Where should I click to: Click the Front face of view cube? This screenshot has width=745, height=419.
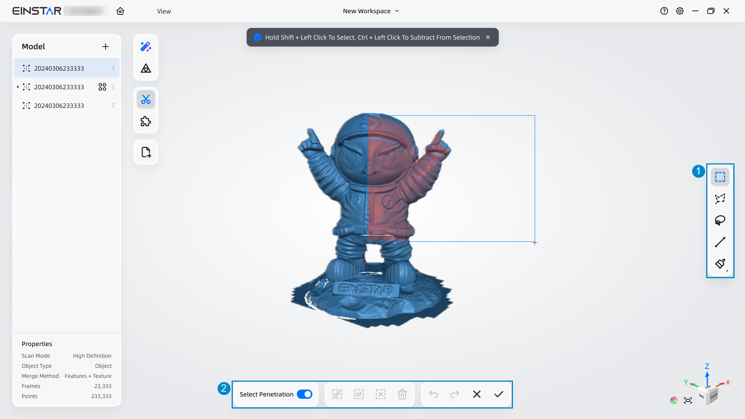pos(714,396)
